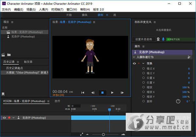Open the 帮助(H) menu
The image size is (196, 137).
click(x=85, y=9)
